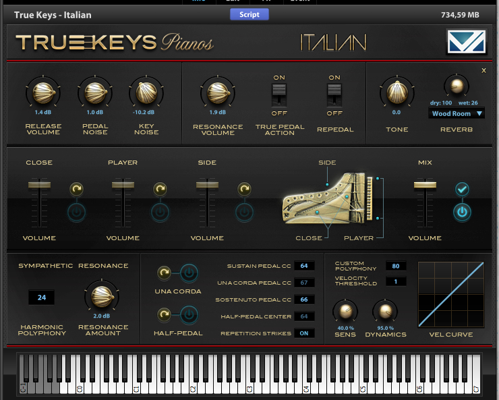Click the VI Labs logo icon
This screenshot has width=499, height=400.
pyautogui.click(x=467, y=42)
